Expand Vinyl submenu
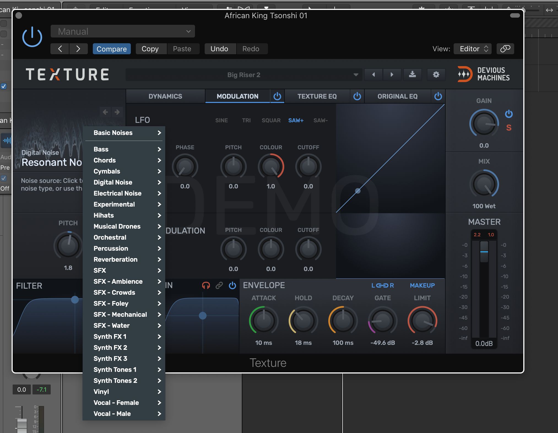The height and width of the screenshot is (433, 558). click(124, 392)
